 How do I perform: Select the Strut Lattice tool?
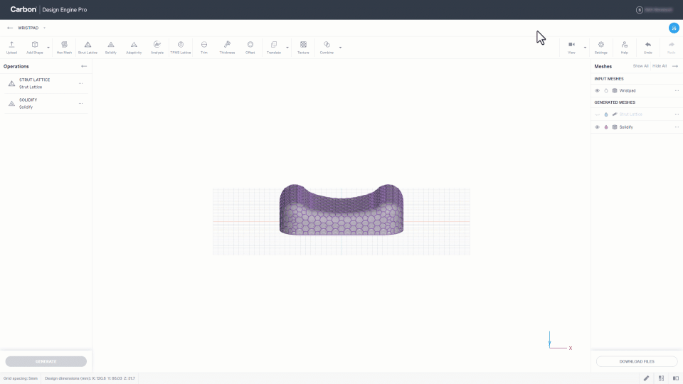pos(88,47)
